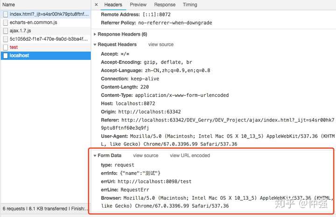Click the Content-Type header value
336x217 pixels.
click(182, 95)
